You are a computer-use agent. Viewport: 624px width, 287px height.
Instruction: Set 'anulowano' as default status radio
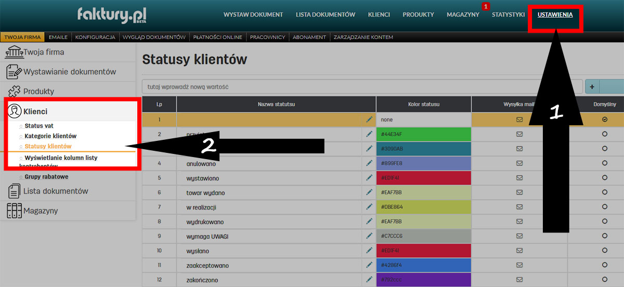click(x=604, y=163)
